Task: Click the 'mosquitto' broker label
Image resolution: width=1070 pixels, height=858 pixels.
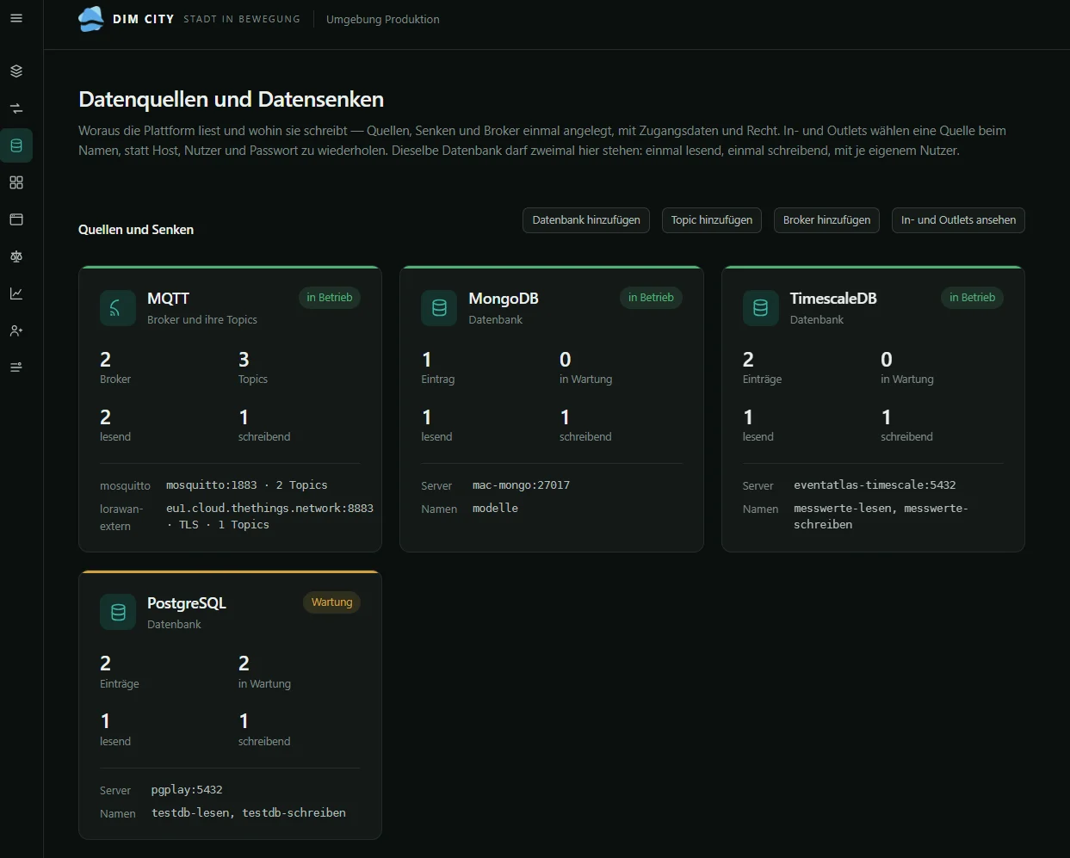Action: 125,486
